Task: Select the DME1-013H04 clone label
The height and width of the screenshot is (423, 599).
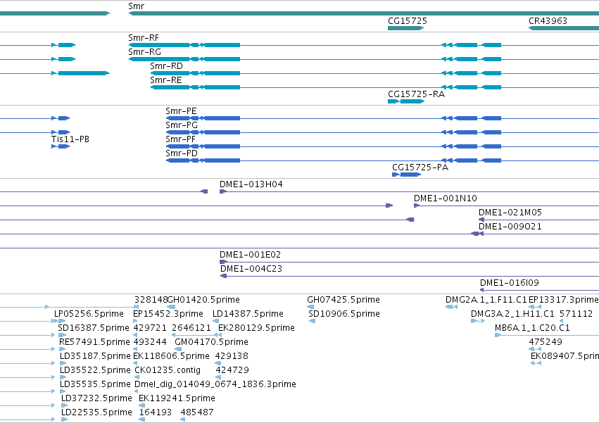Action: (x=251, y=184)
